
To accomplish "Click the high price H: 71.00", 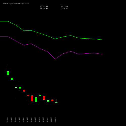I will coord(64,7).
